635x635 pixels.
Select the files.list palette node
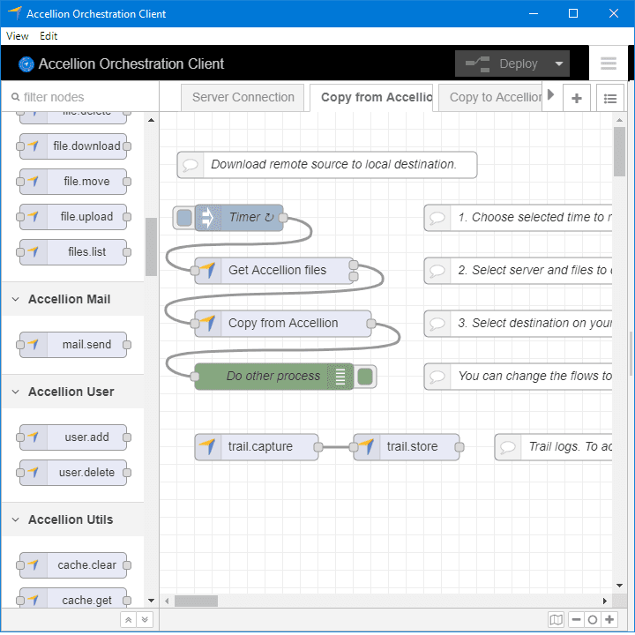73,252
